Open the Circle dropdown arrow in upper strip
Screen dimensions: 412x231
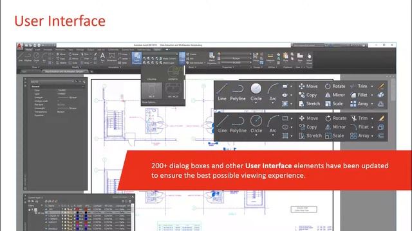[x=256, y=103]
